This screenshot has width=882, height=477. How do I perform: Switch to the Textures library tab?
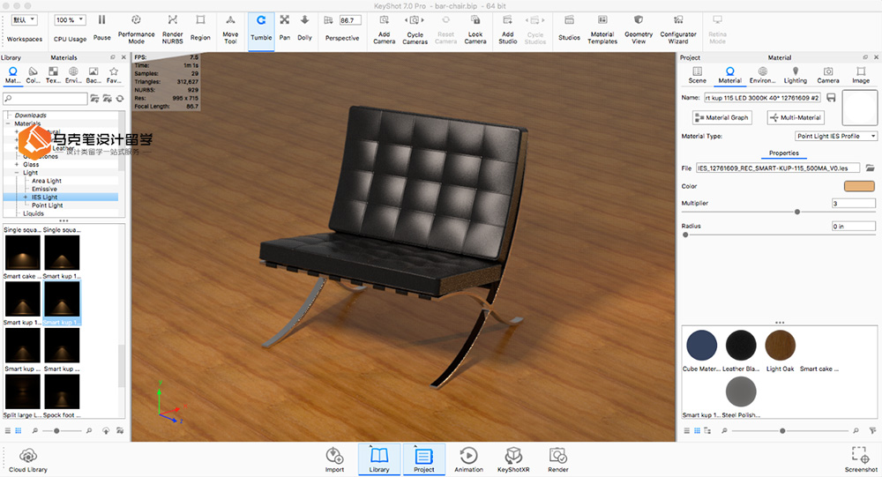(53, 74)
